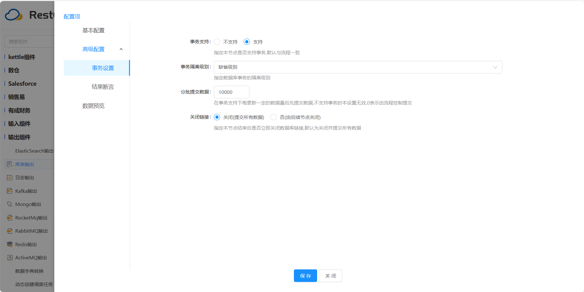584x292 pixels.
Task: Open the RabbitMQ输出 component
Action: pyautogui.click(x=9, y=231)
